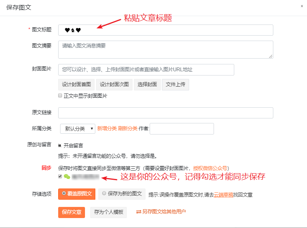Open the 授权微信公众号 link

pos(210,168)
